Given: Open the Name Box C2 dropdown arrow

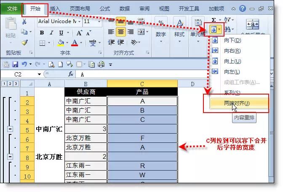Looking at the screenshot, I should pos(39,74).
